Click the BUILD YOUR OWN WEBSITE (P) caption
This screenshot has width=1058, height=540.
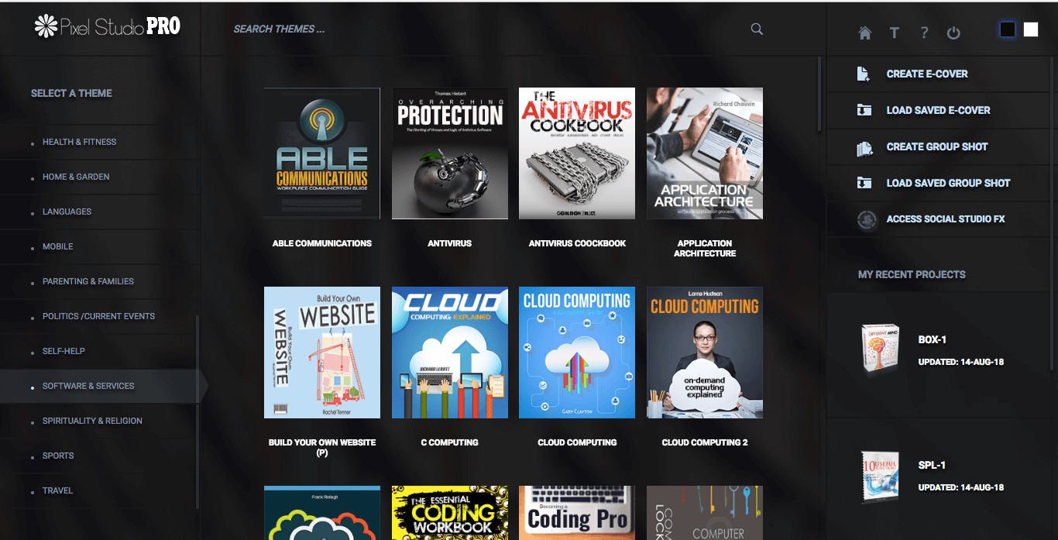[322, 447]
